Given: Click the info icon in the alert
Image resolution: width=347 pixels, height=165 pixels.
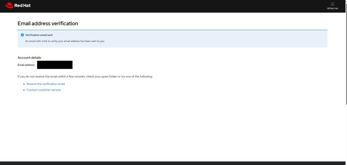Looking at the screenshot, I should [x=22, y=35].
